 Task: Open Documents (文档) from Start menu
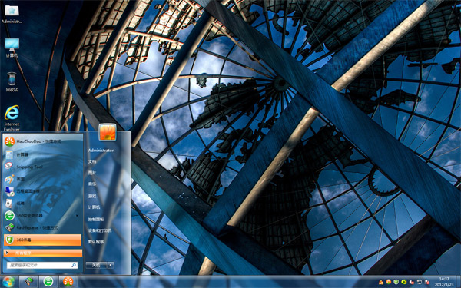point(92,161)
